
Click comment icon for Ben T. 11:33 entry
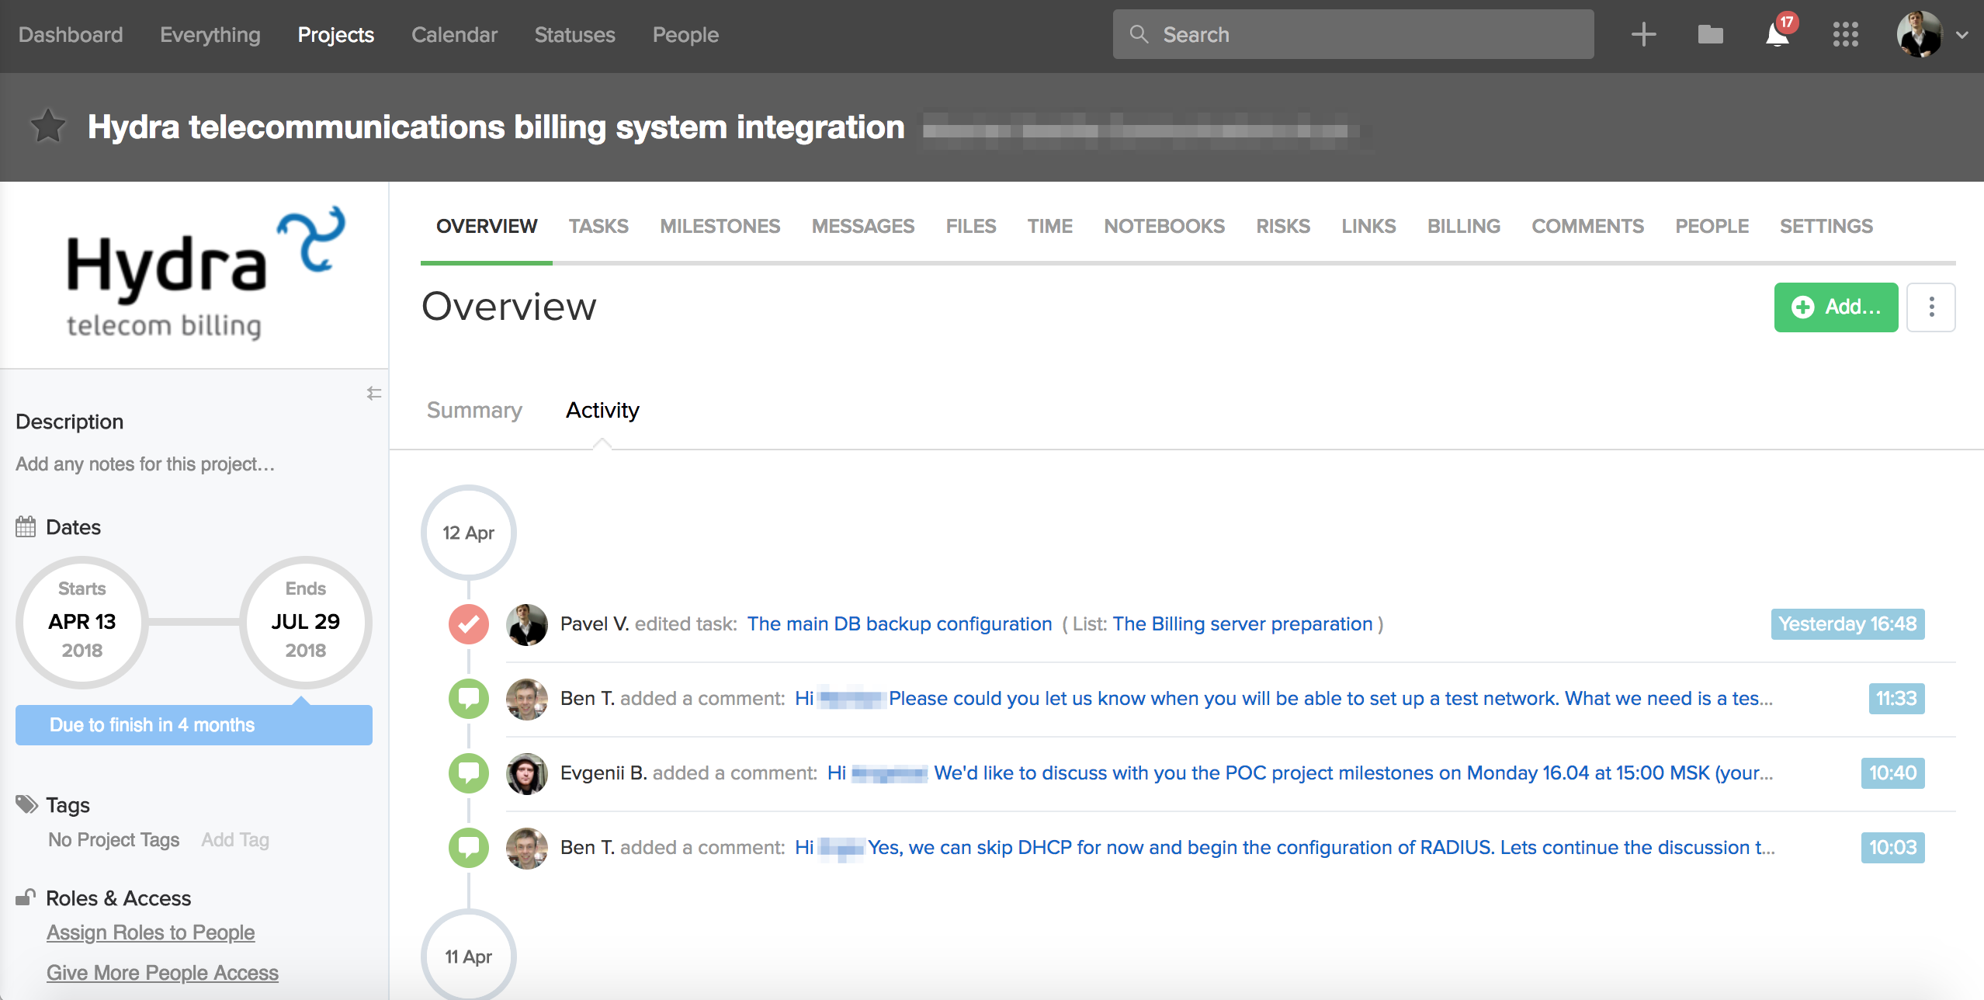click(x=469, y=698)
